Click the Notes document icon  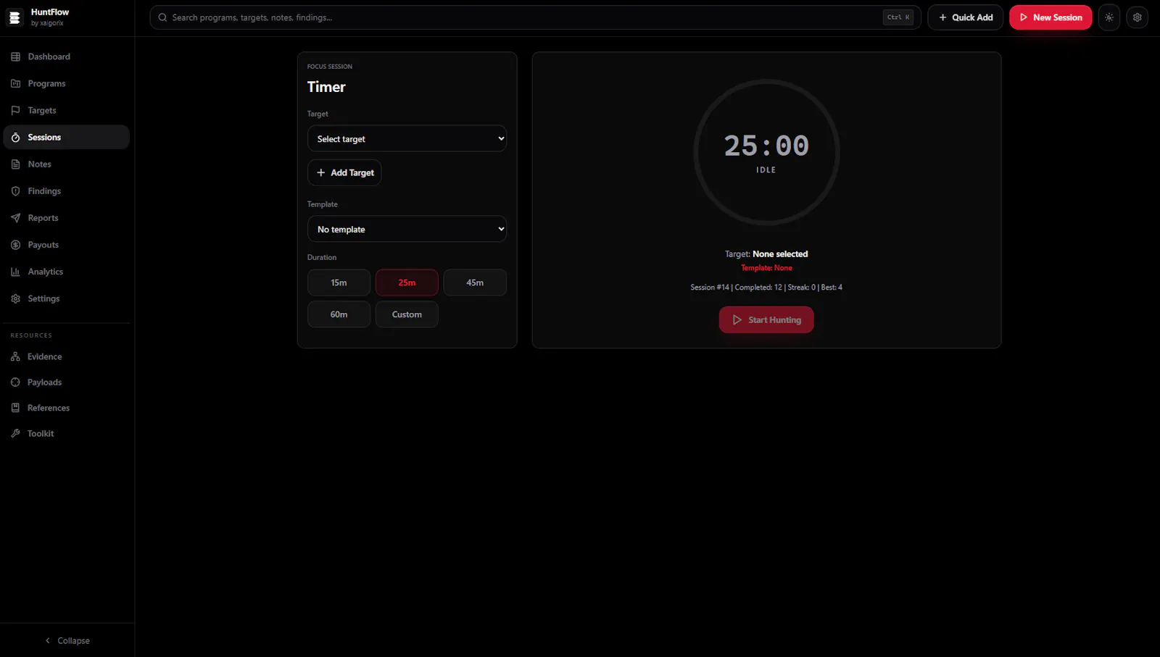(15, 164)
